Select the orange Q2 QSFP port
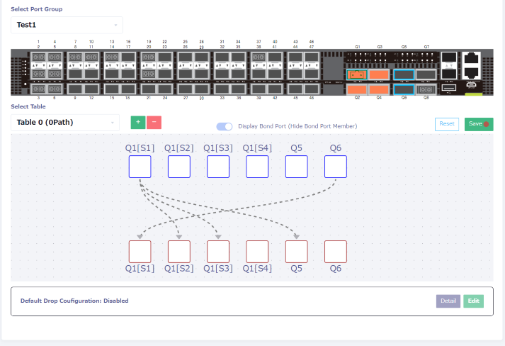The width and height of the screenshot is (505, 346). (x=357, y=89)
